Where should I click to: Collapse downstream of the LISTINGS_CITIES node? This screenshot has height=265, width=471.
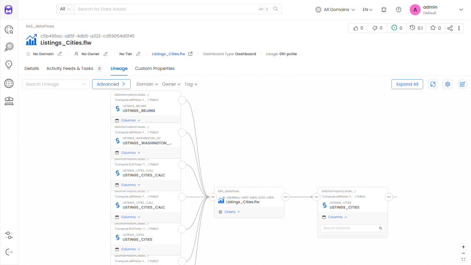coord(389,197)
